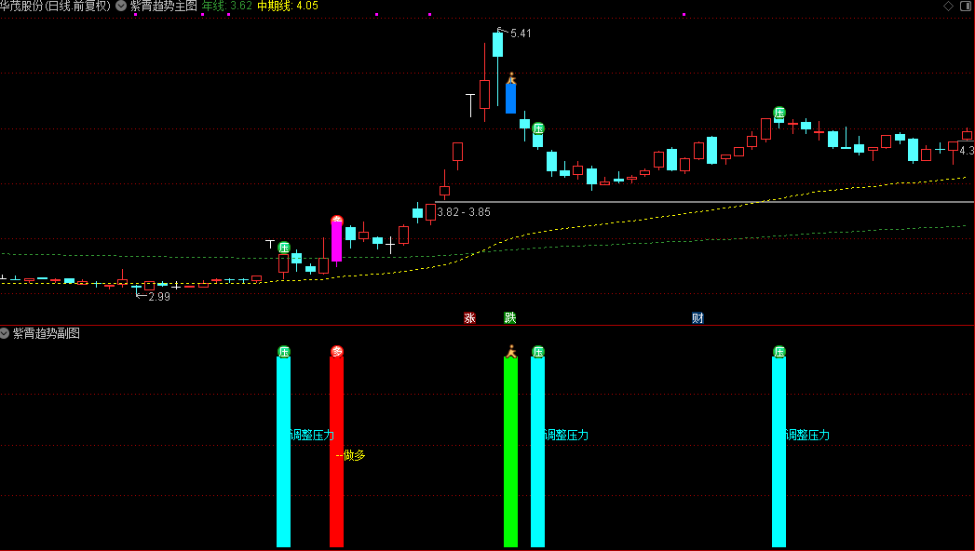Viewport: 975px width, 551px height.
Task: Toggle the side panel icon at top-right
Action: click(966, 6)
